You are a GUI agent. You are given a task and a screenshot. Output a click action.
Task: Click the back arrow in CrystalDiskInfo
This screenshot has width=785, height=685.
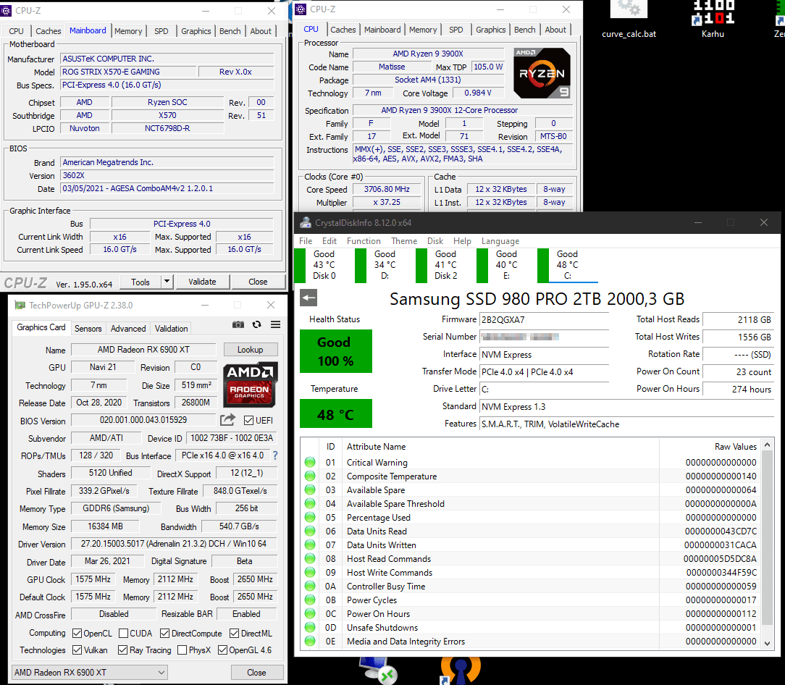(x=308, y=298)
